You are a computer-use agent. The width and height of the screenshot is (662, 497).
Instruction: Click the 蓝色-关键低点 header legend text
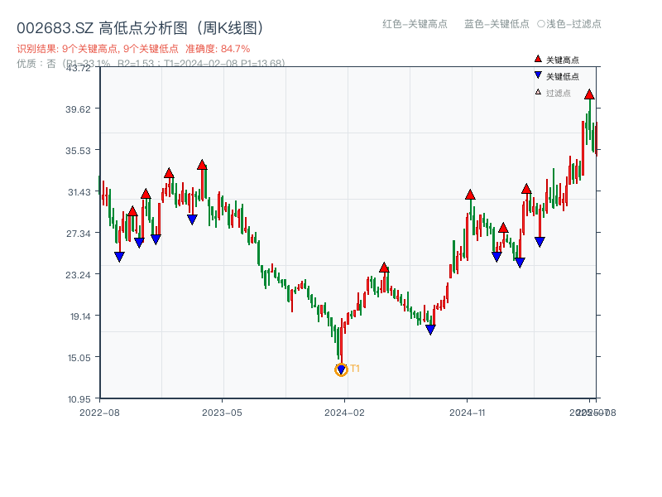pos(496,24)
